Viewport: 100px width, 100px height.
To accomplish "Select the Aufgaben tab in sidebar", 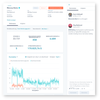I will coord(83,8).
